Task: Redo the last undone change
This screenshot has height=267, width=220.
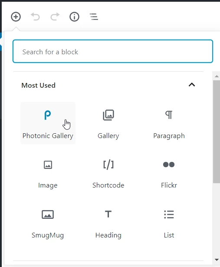Action: (55, 16)
